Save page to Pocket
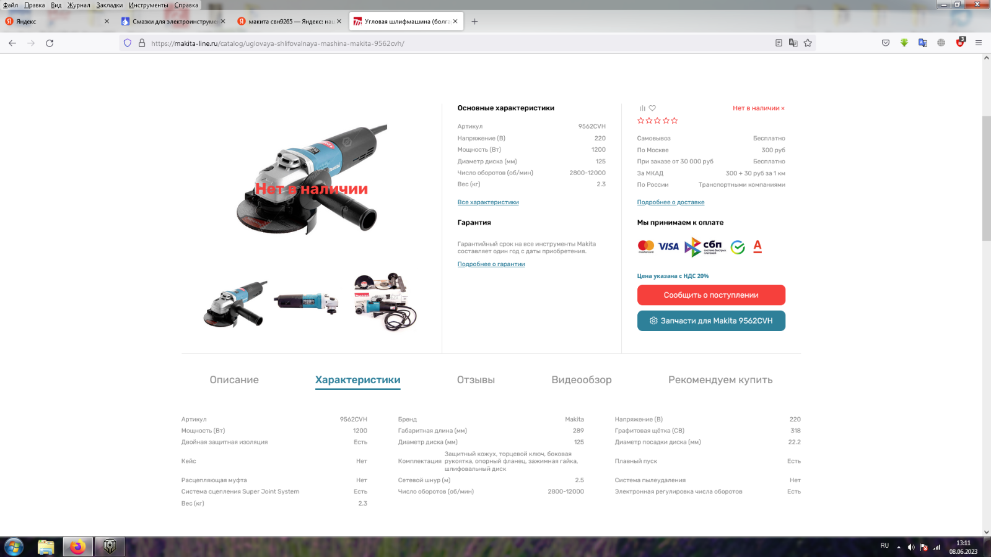 click(x=886, y=43)
